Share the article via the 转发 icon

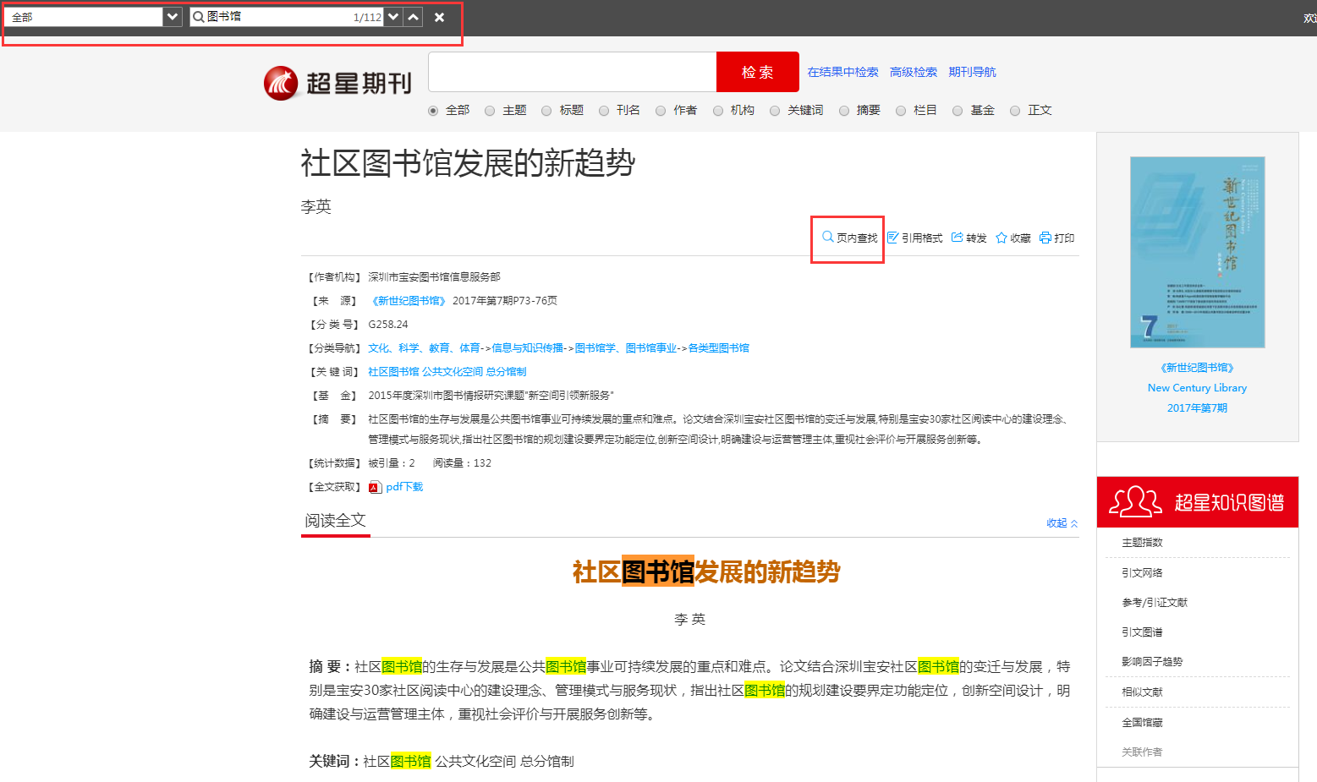(x=969, y=238)
